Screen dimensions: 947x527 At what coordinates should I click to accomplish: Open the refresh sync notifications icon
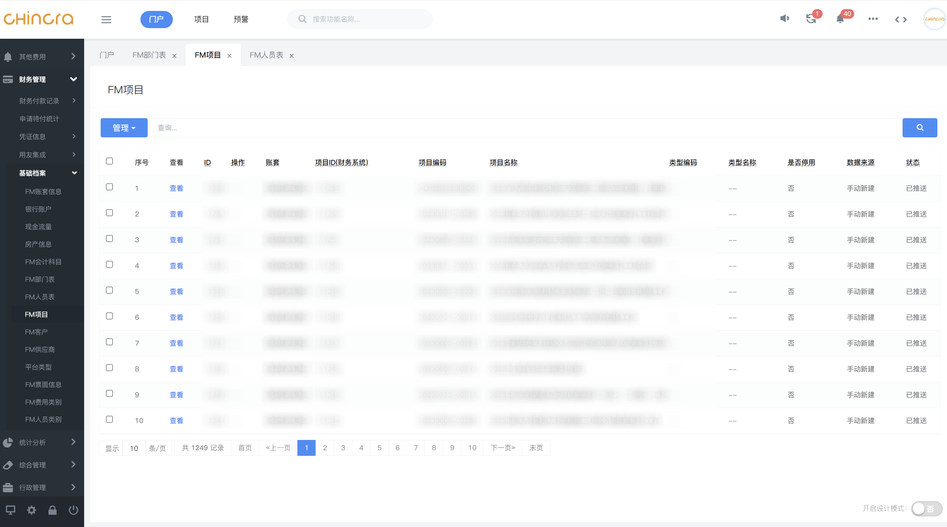(811, 19)
